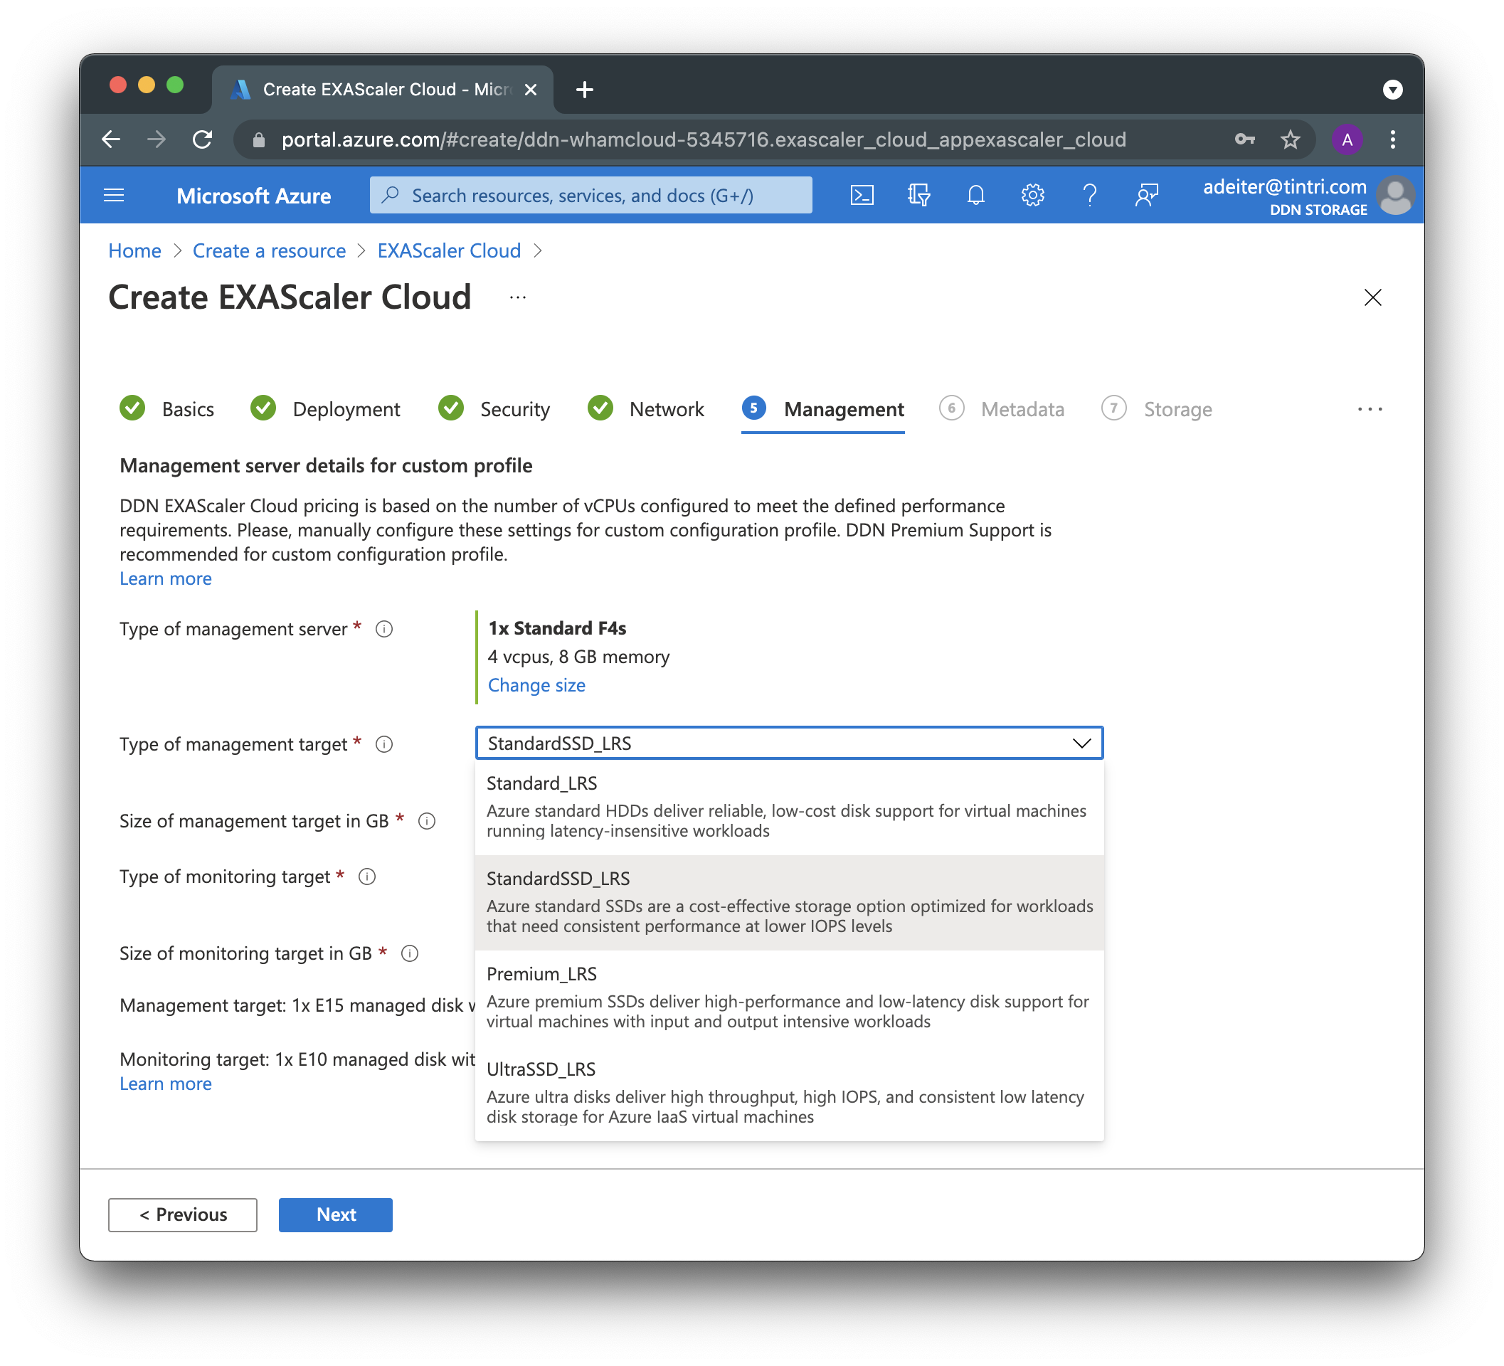
Task: Open the notifications bell
Action: click(975, 196)
